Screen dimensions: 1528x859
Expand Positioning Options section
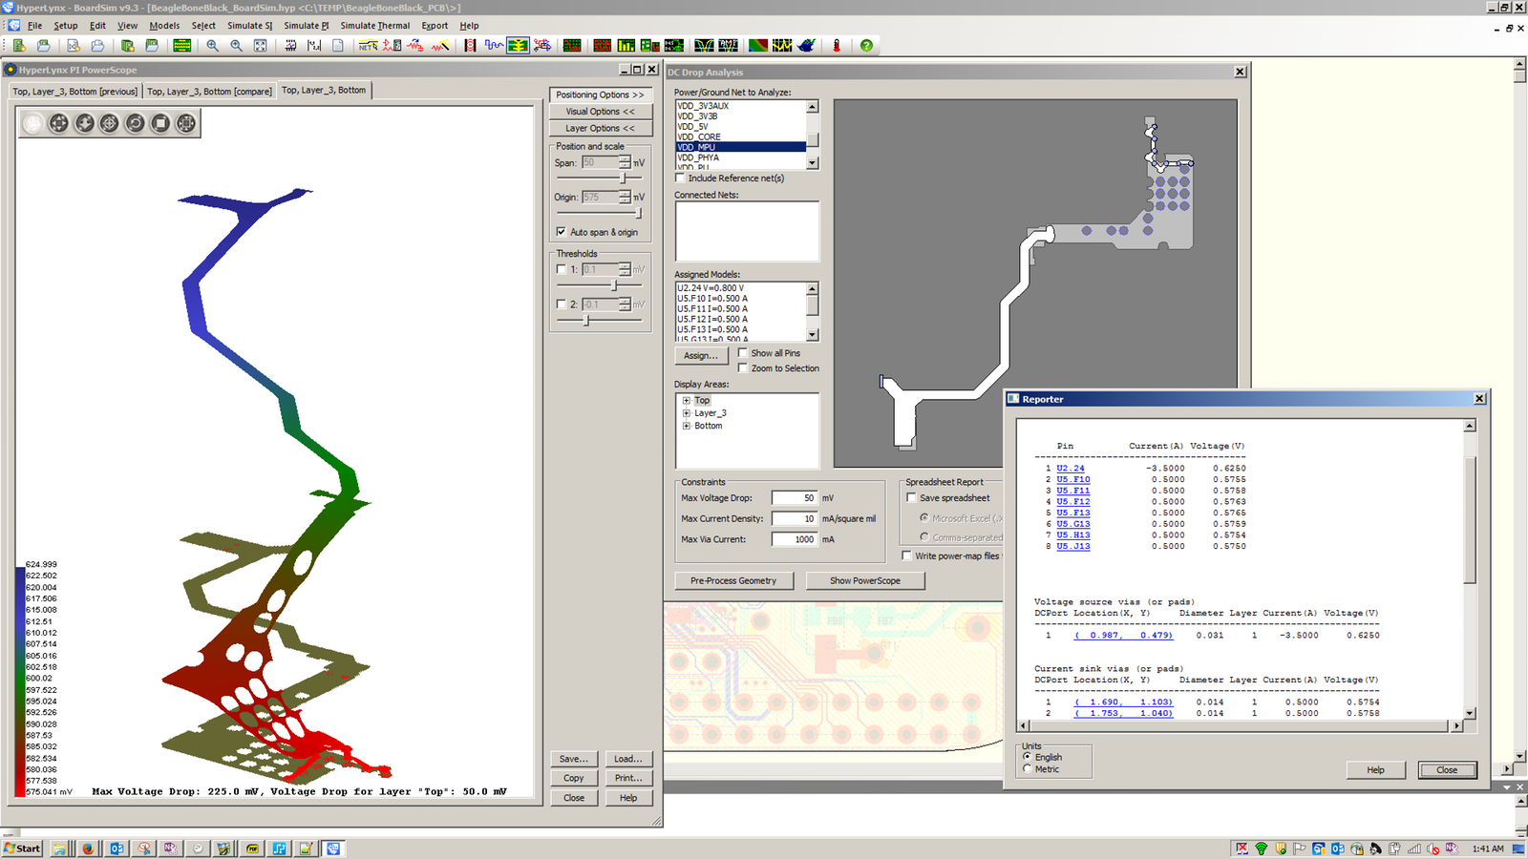click(x=600, y=94)
